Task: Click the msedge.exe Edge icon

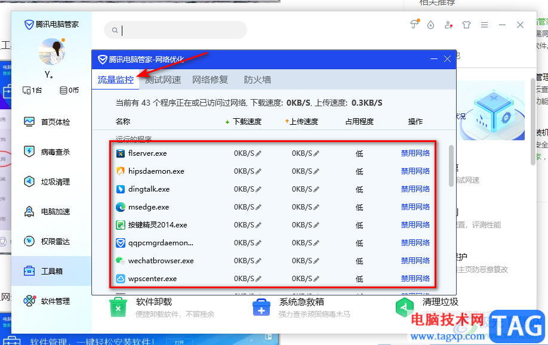Action: [x=120, y=207]
